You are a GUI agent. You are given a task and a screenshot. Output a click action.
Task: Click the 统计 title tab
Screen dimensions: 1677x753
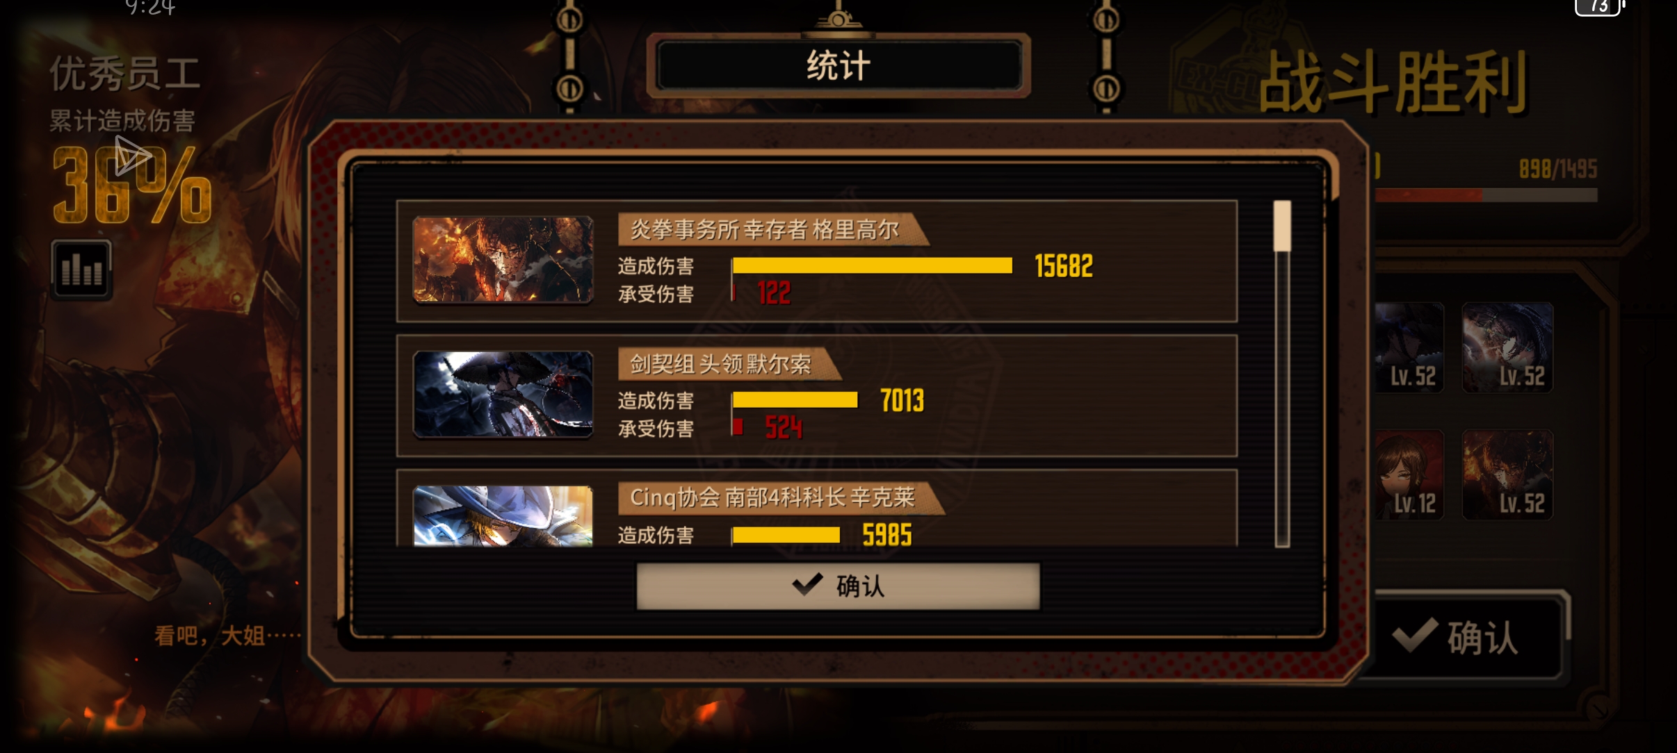[838, 66]
